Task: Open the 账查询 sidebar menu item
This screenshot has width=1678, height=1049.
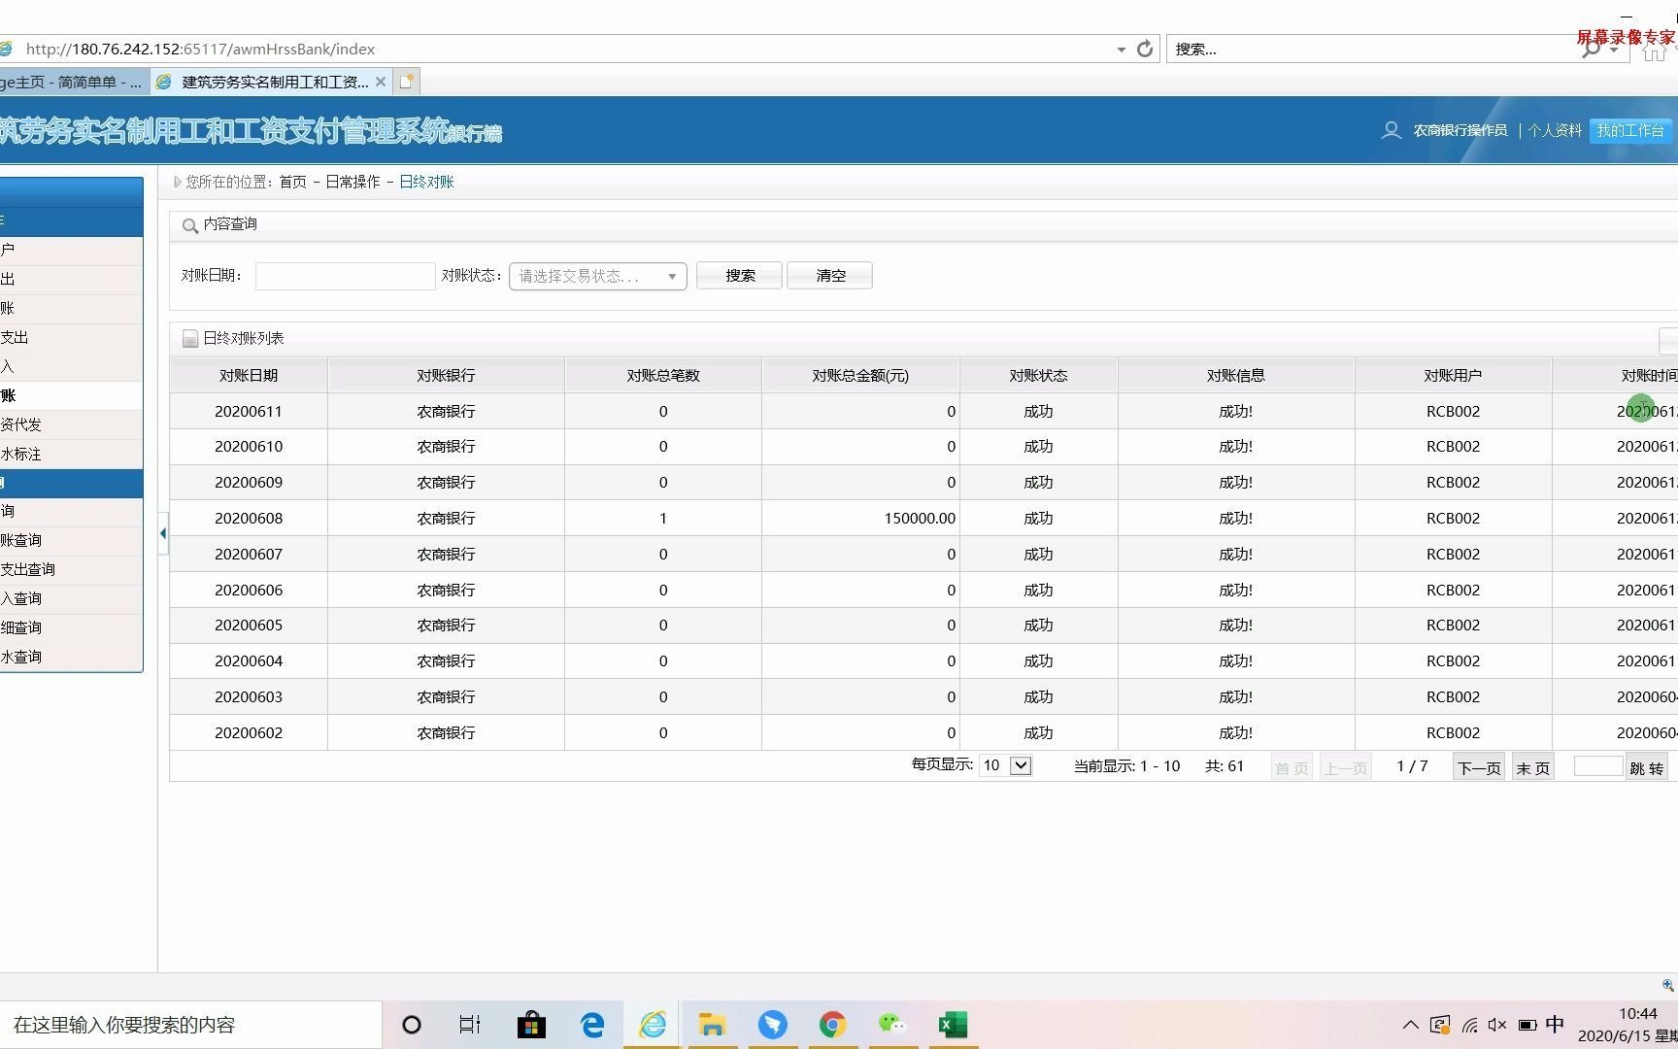Action: [71, 540]
